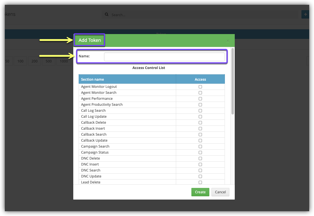Focus the token Name input field
The height and width of the screenshot is (216, 314).
164,57
